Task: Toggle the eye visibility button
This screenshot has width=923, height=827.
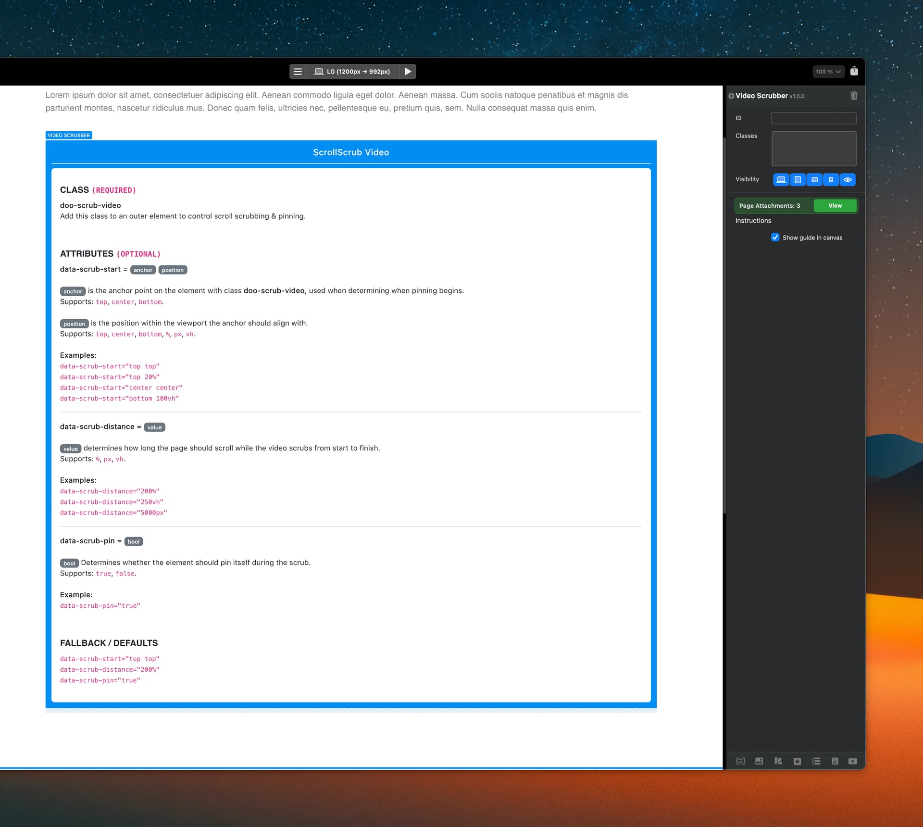Action: point(848,180)
